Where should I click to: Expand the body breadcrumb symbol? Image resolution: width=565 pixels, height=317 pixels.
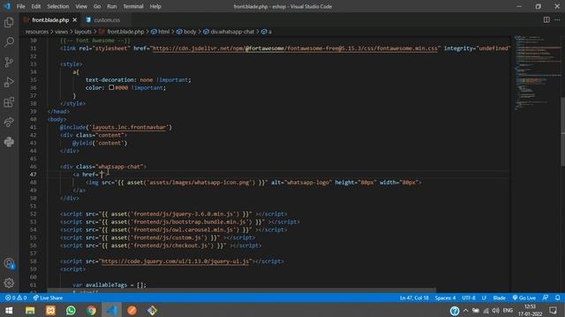186,32
